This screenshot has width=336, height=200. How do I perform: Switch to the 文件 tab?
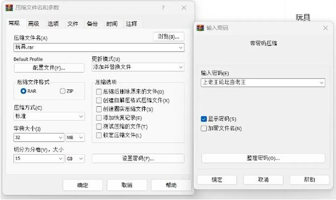[73, 24]
